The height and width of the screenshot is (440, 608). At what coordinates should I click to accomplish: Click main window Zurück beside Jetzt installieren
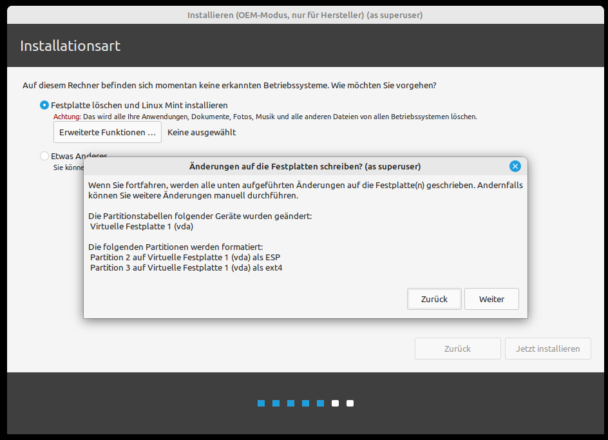457,349
